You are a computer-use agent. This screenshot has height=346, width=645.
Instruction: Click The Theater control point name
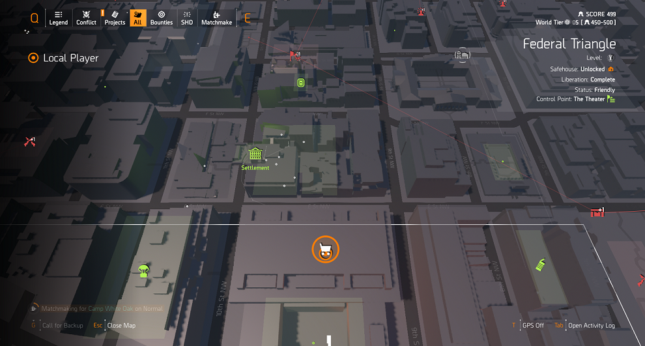(589, 99)
